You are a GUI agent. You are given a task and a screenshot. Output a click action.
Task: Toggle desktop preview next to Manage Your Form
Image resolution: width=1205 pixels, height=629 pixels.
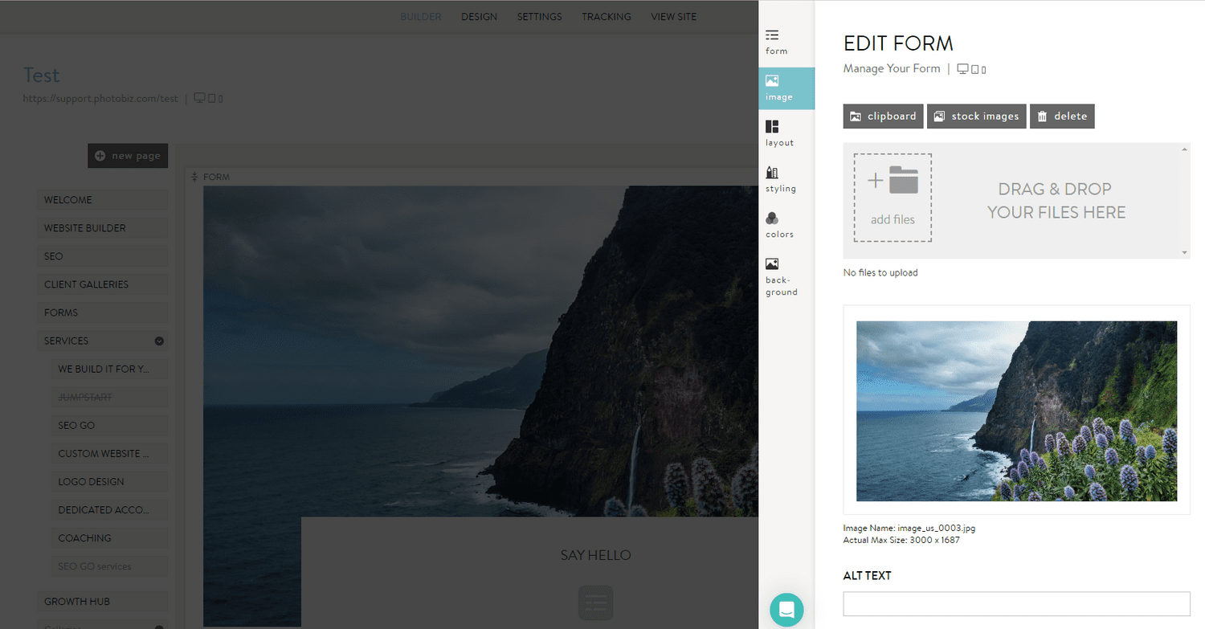(962, 68)
